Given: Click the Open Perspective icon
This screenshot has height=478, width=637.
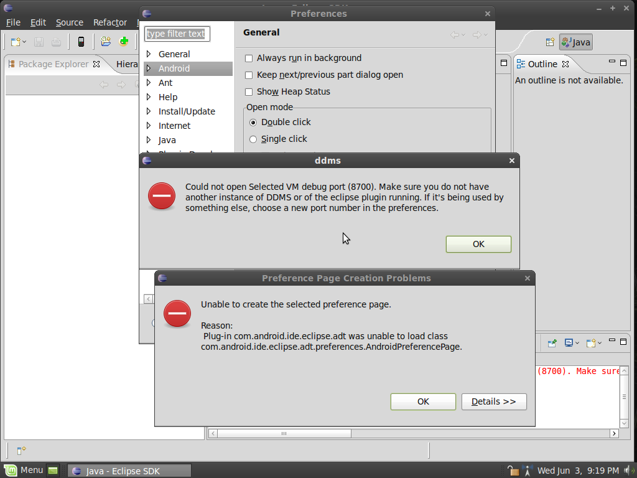Looking at the screenshot, I should [550, 42].
